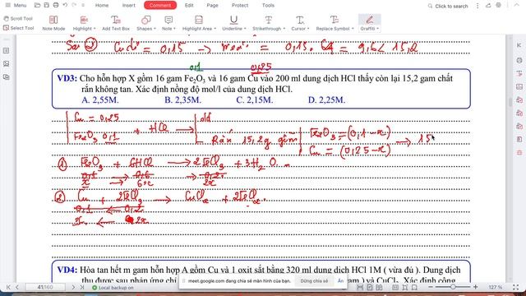Click the page number field 41/160
Viewport: 526px width, 296px height.
(45, 287)
